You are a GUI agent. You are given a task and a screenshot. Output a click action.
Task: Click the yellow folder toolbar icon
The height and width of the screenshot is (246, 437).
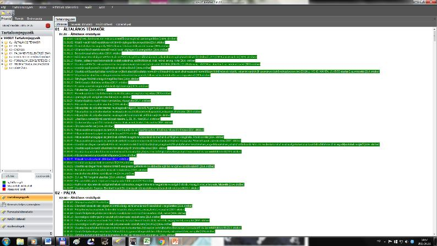tap(3, 13)
